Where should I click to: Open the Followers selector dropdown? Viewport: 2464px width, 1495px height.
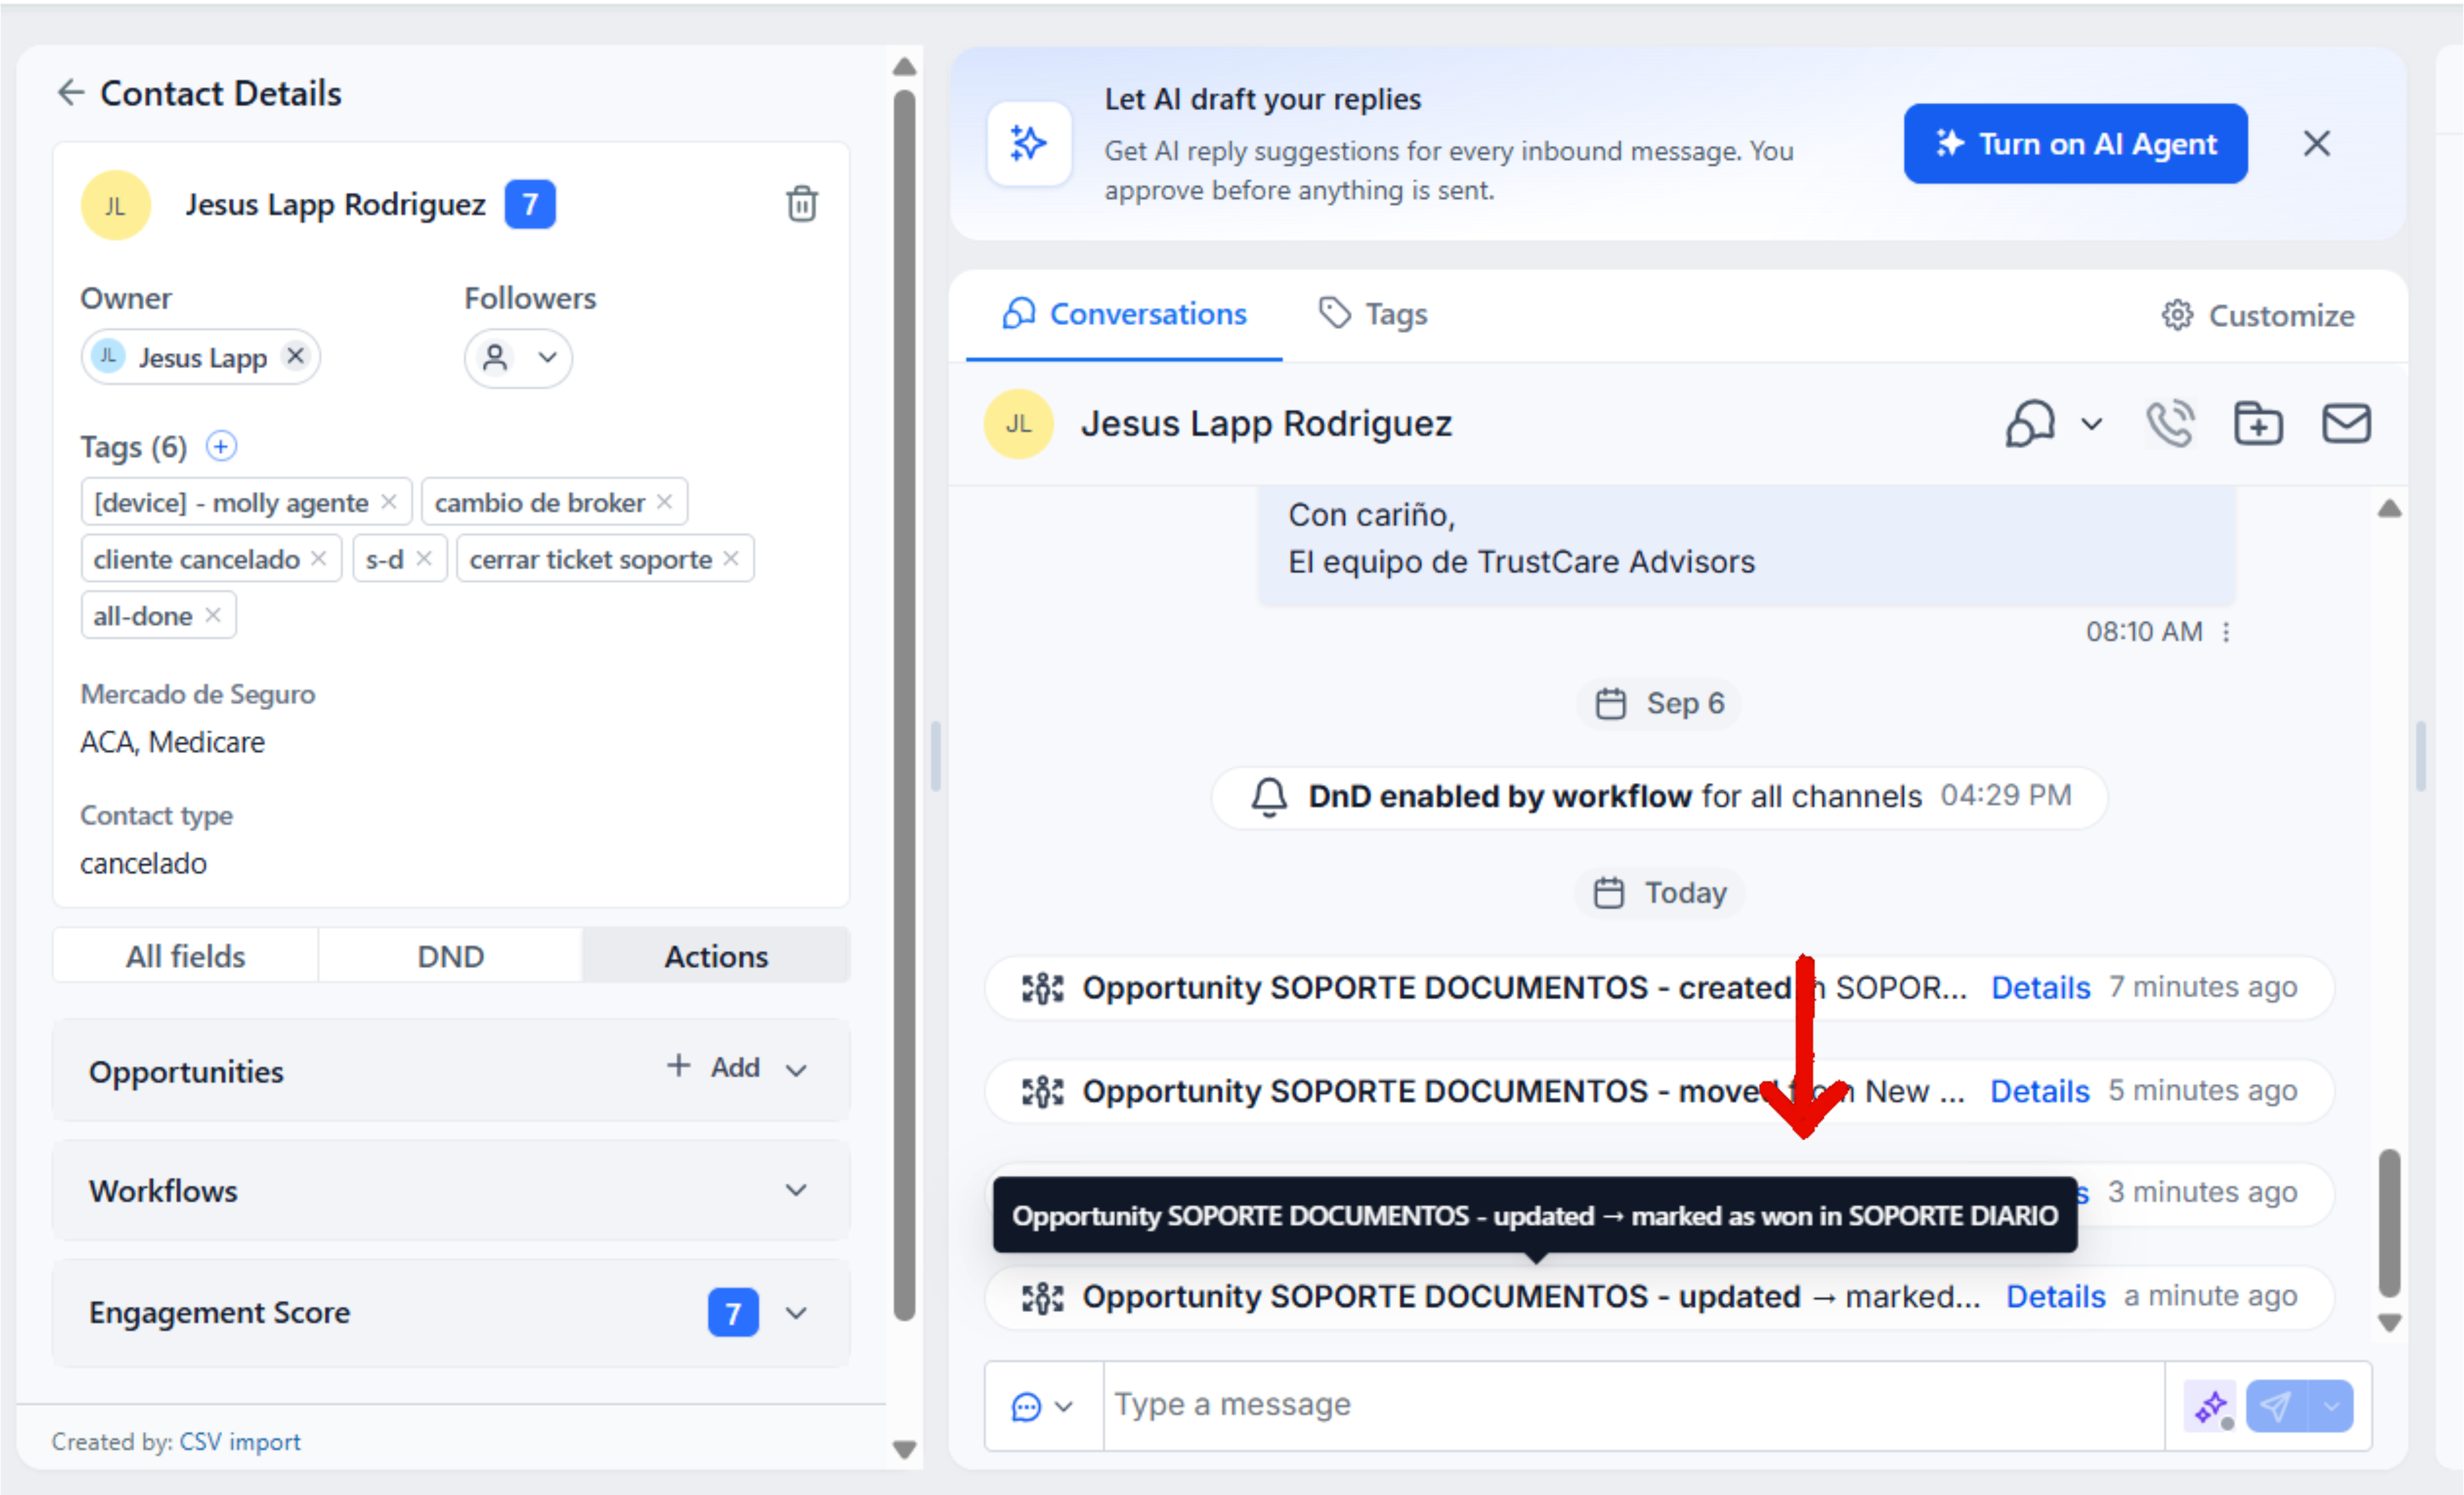click(x=518, y=357)
